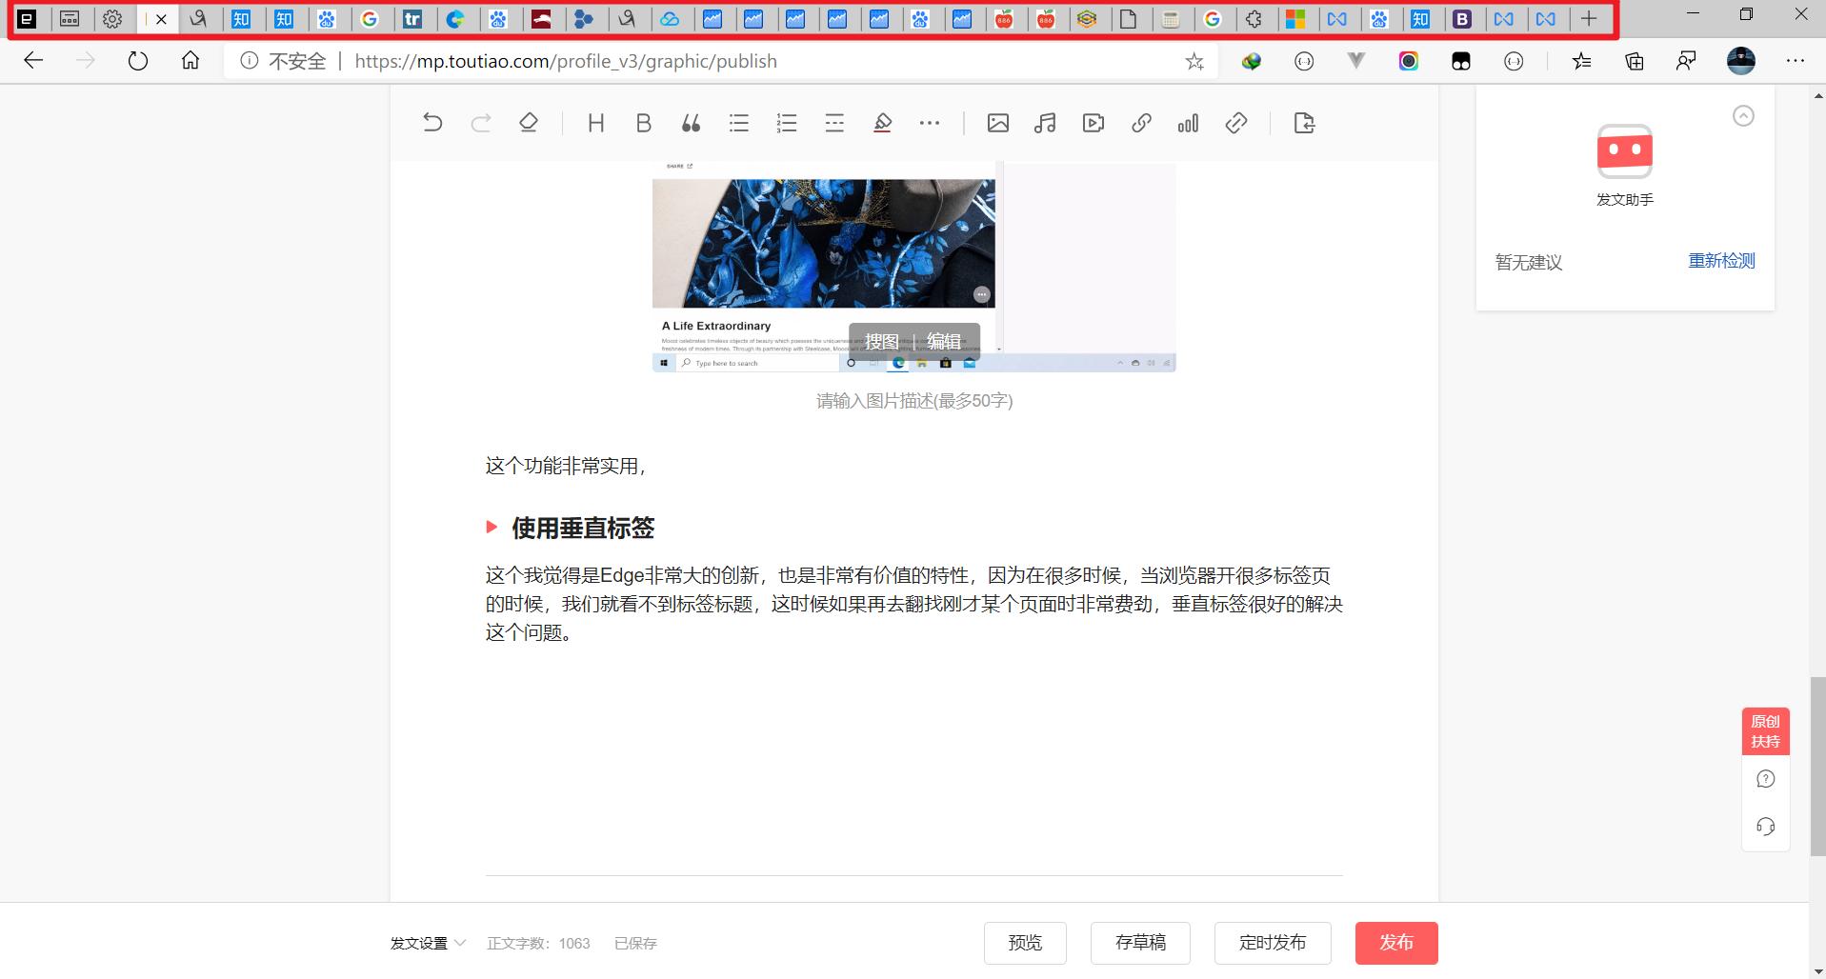Toggle bold formatting

[644, 122]
